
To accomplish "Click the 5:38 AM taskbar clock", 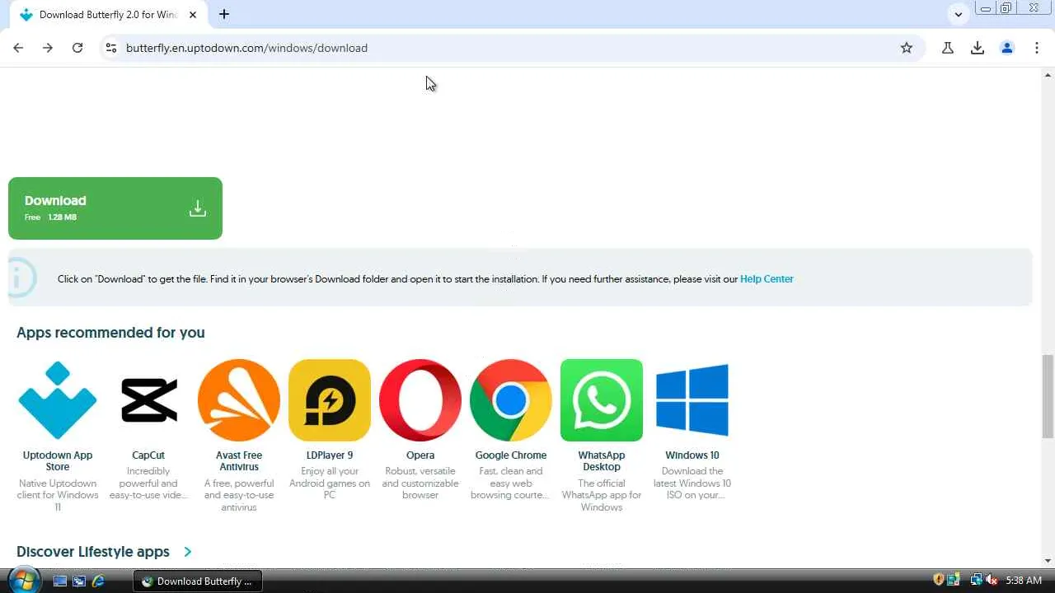I will tap(1024, 581).
